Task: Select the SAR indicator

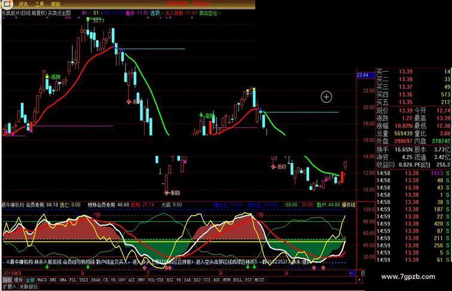Action: point(187,280)
